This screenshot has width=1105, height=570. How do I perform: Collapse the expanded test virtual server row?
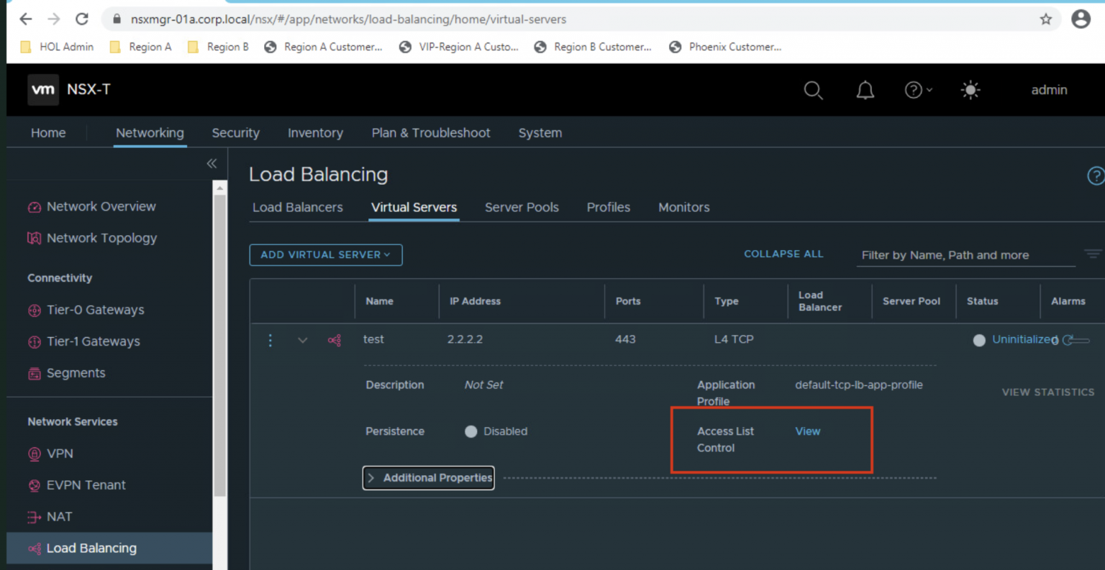click(302, 340)
